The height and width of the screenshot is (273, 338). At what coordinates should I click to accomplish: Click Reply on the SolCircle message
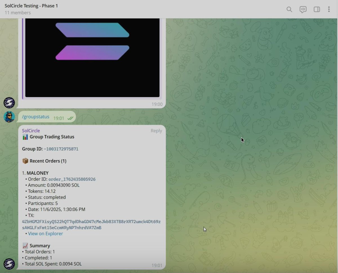(x=156, y=131)
